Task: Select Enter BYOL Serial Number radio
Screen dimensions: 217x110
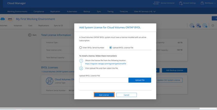Action: click(x=80, y=48)
